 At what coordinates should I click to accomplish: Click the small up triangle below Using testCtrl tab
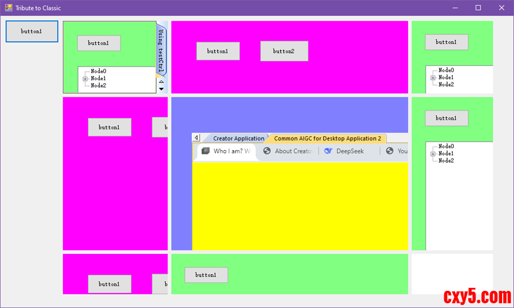161,81
